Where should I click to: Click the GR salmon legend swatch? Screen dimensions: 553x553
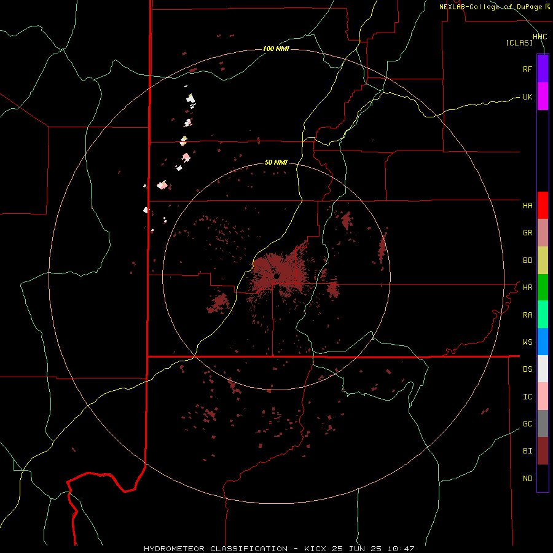(x=543, y=233)
